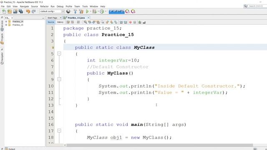Open the Services side panel
267x150 pixels.
tap(2, 25)
